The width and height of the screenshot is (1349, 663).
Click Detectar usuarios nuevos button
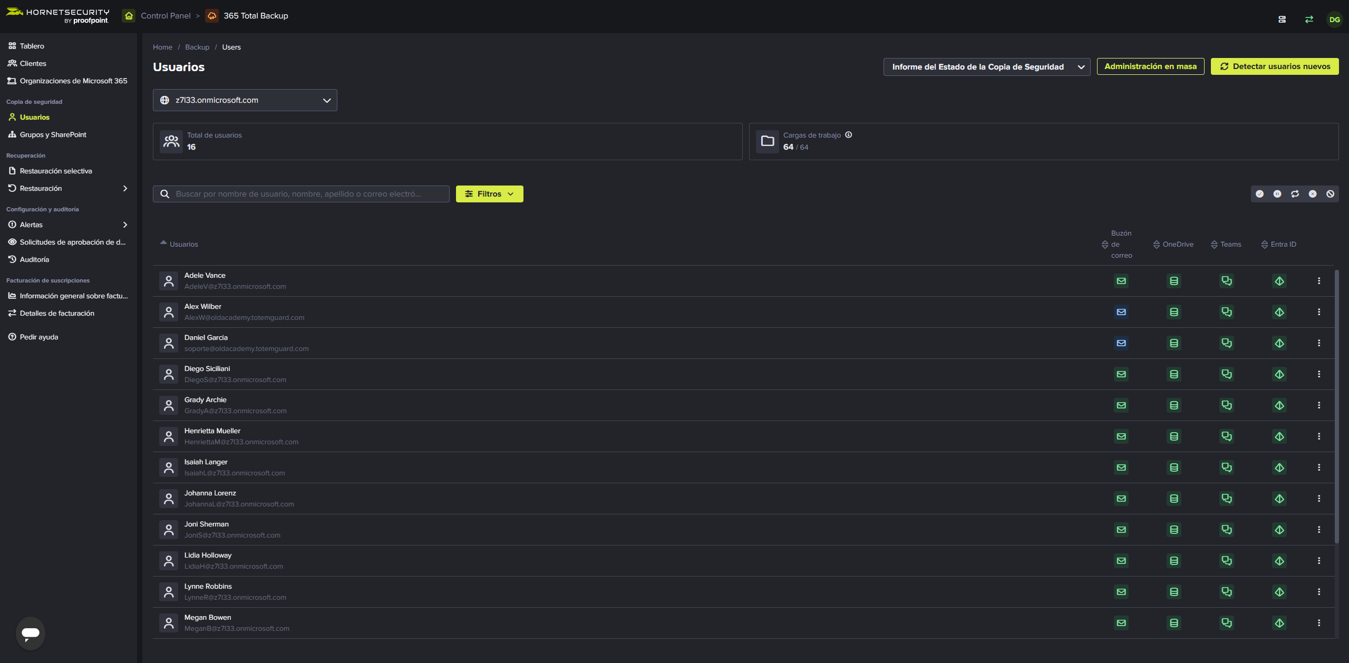pos(1274,66)
